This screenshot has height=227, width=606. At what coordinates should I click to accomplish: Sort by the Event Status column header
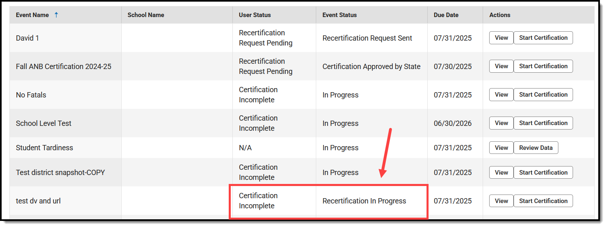tap(339, 15)
